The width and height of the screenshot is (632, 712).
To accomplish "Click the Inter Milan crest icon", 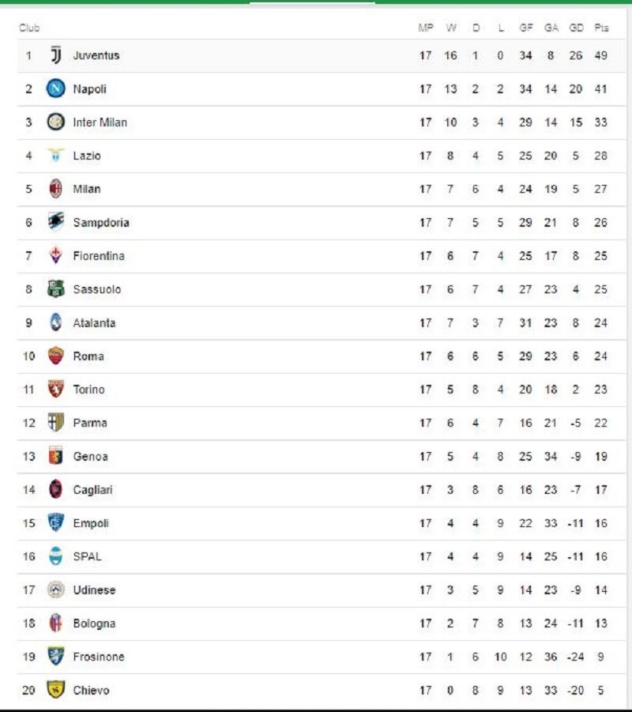I will pos(56,122).
